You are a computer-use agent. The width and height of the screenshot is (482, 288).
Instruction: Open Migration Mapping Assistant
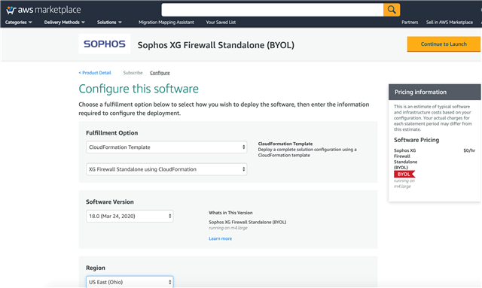[x=166, y=22]
